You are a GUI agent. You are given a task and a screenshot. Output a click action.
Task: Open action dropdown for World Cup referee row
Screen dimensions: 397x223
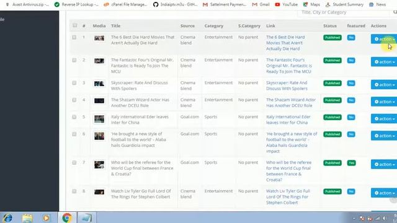click(384, 164)
